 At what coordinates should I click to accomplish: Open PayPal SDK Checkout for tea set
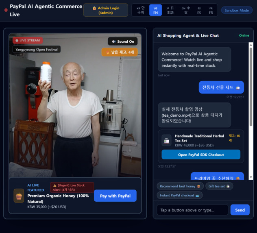pos(201,155)
